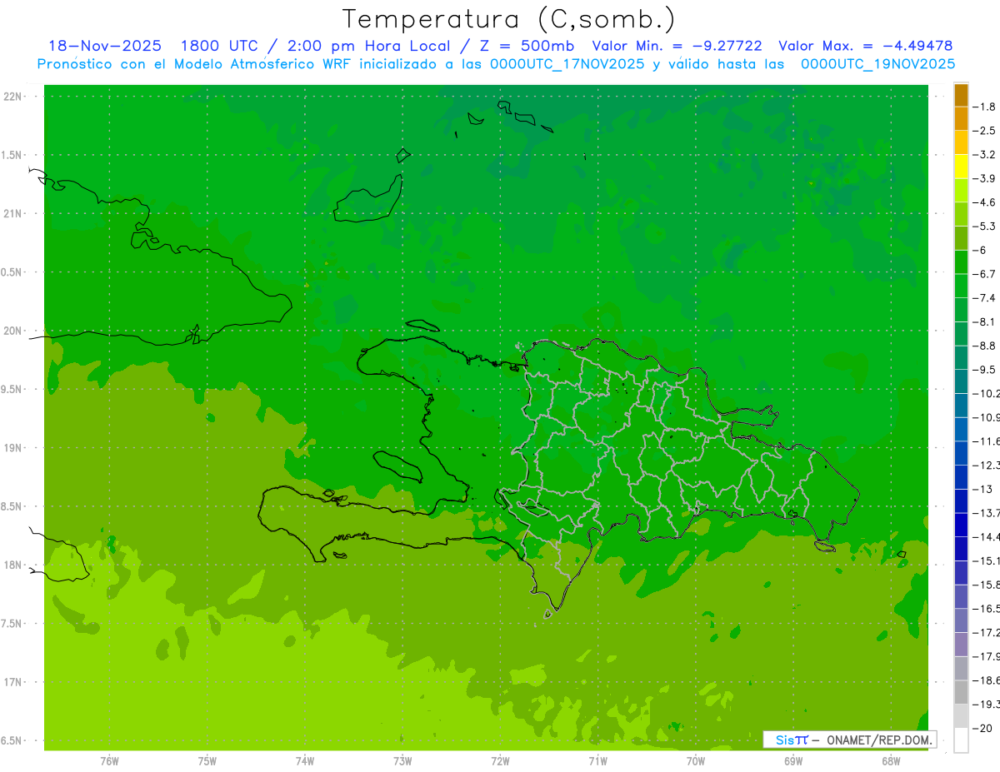The height and width of the screenshot is (772, 1000).
Task: Click the '9.5N' latitude label
Action: (12, 390)
